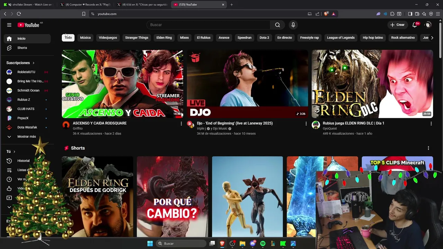Open Discord from taskbar
The width and height of the screenshot is (443, 249).
253,243
